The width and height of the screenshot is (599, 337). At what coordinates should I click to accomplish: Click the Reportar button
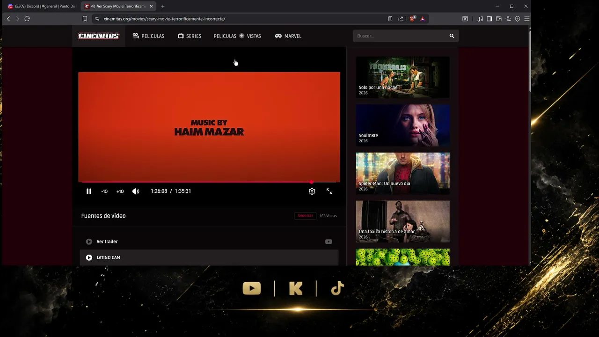click(305, 216)
